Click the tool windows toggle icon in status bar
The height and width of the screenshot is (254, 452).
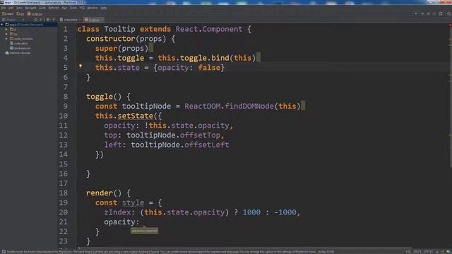tap(3, 251)
